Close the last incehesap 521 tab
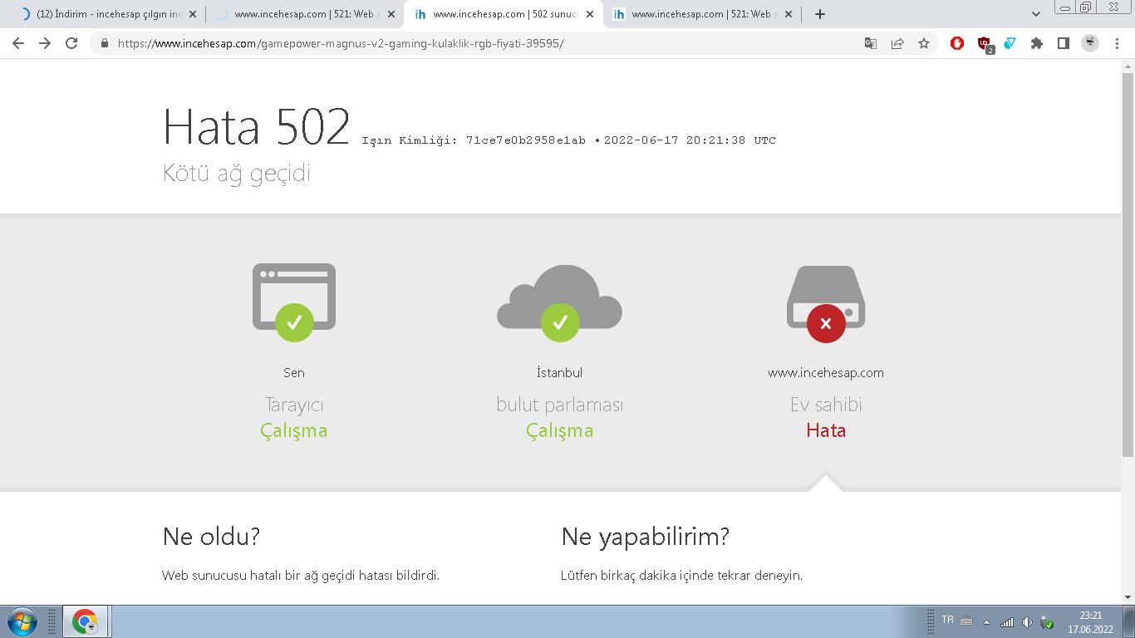1135x638 pixels. point(789,14)
